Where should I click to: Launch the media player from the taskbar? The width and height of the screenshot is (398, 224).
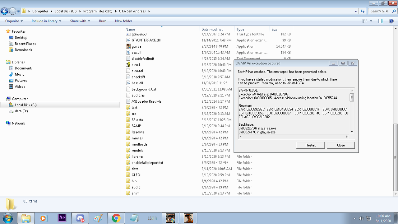44,218
